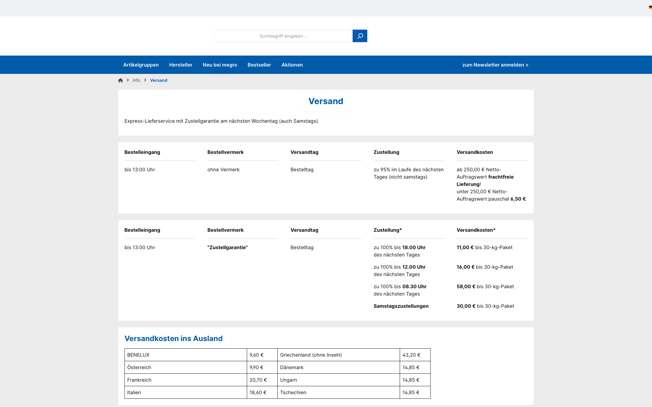
Task: Click the 'frachtfreie Lieferung' text
Action: pyautogui.click(x=485, y=180)
